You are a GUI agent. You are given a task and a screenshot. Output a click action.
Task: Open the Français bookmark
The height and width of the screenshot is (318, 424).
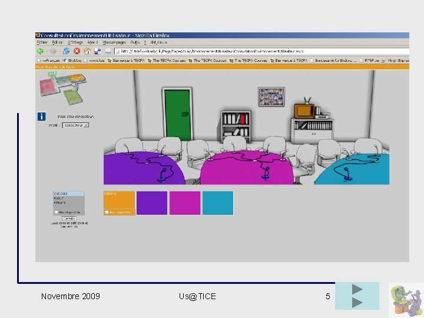49,60
